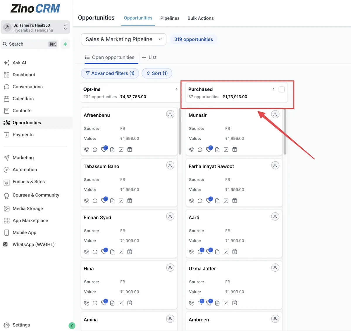Click the green lightning quick-actions icon

click(65, 44)
